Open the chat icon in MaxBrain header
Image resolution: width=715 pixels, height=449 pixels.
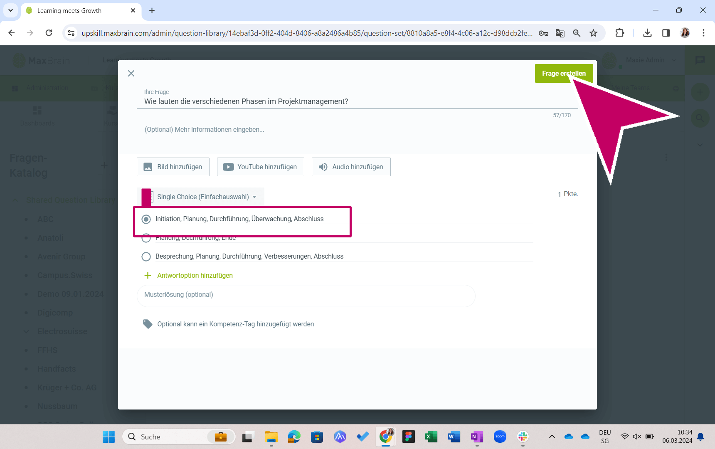point(700,60)
